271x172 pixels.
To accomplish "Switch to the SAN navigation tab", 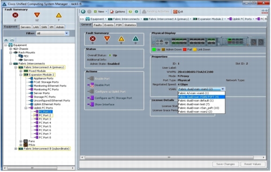I will pos(44,27).
